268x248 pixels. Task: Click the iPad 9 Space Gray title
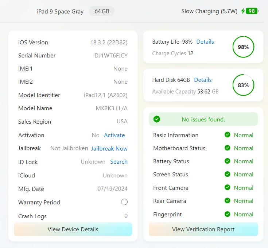(60, 12)
